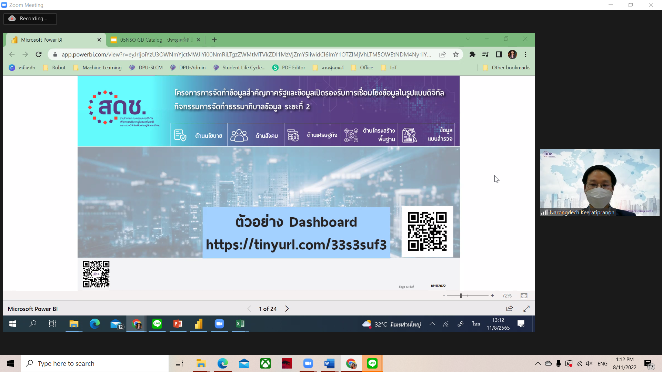The height and width of the screenshot is (372, 662).
Task: Open the Chrome three-dot menu
Action: coord(525,54)
